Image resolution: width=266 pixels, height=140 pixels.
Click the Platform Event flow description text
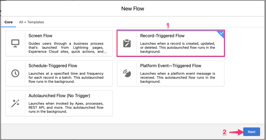pos(178,78)
